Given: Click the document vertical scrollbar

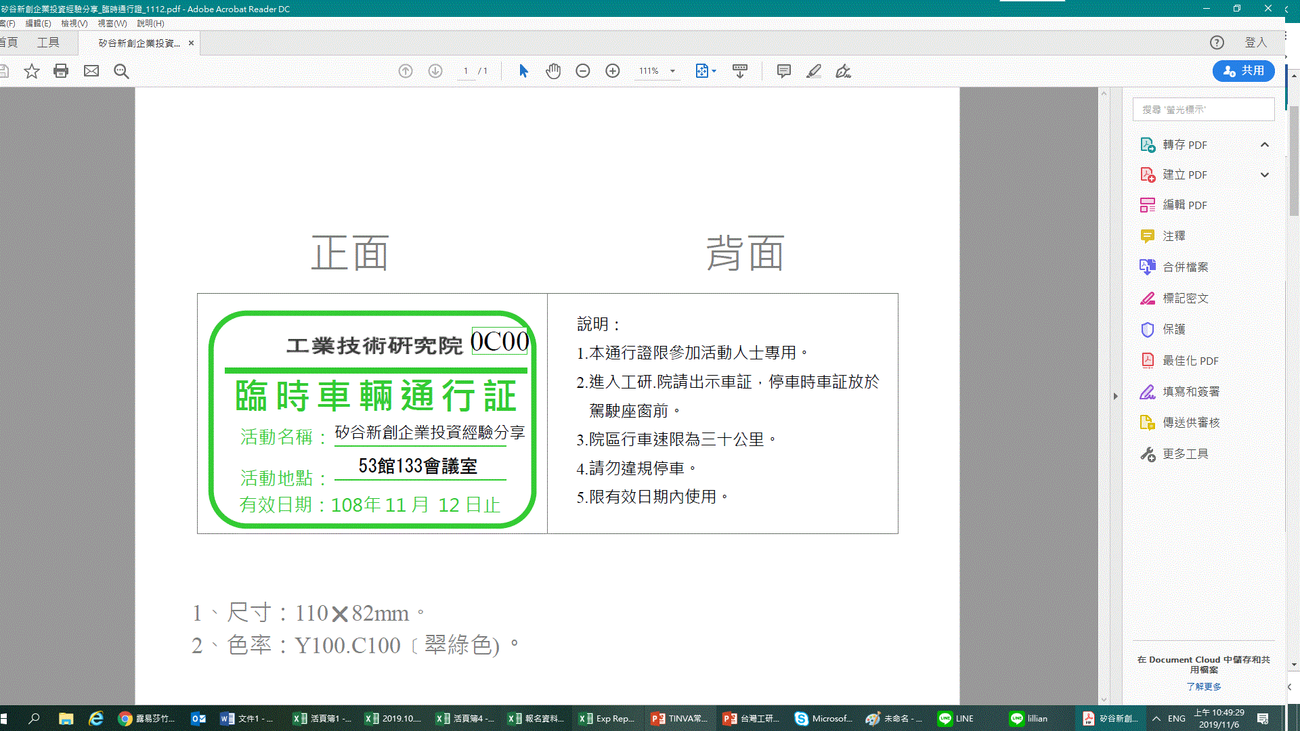Looking at the screenshot, I should 1104,396.
